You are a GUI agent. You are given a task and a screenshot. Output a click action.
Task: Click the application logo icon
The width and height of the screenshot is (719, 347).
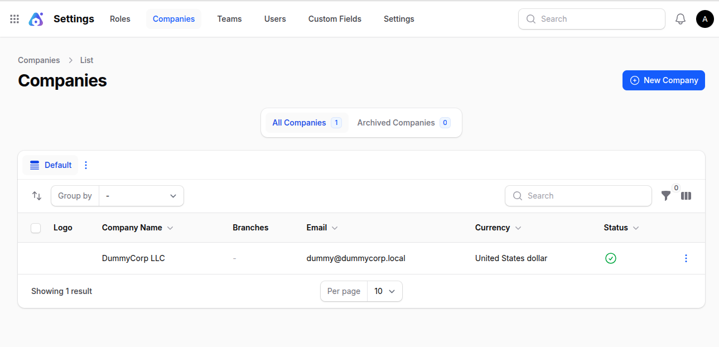pyautogui.click(x=36, y=19)
